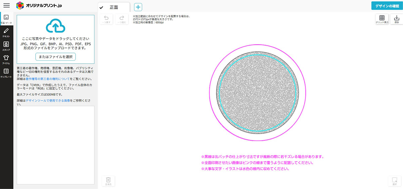
Task: Click the 保存 save icon
Action: click(x=397, y=19)
